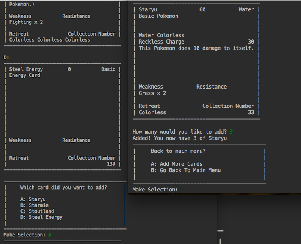
Task: Click the 'Steel Energy' card title
Action: pos(26,69)
